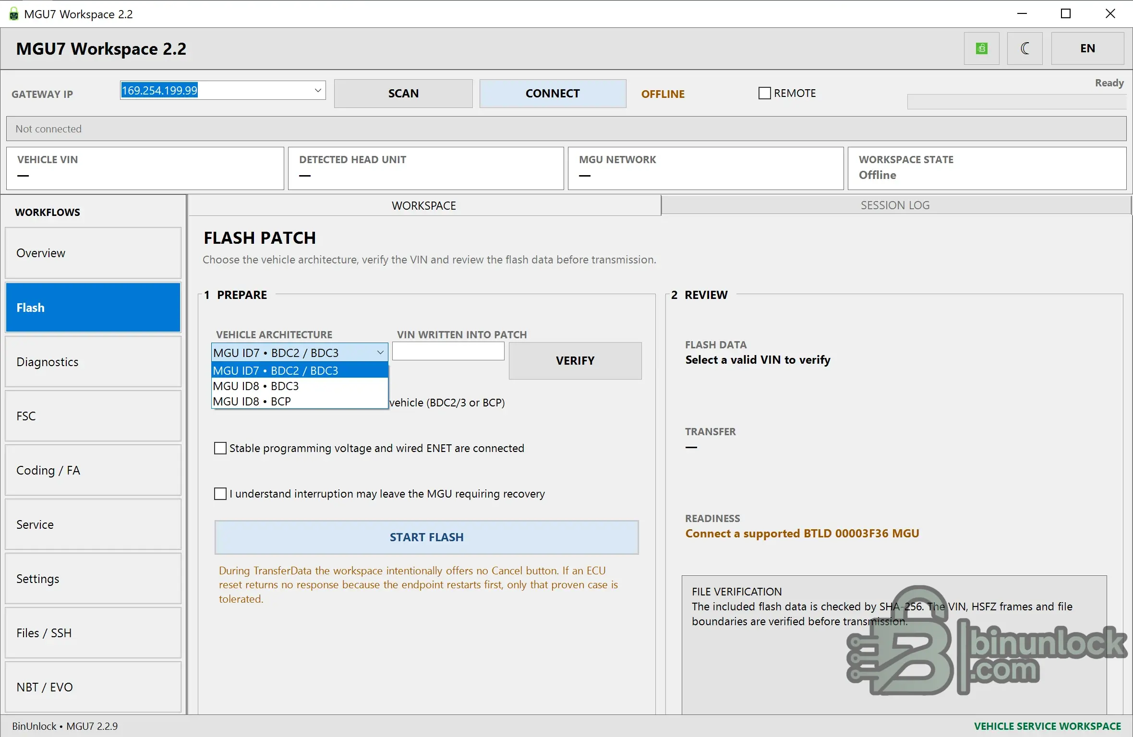
Task: Click the FILE VERIFICATION heading text
Action: point(737,592)
